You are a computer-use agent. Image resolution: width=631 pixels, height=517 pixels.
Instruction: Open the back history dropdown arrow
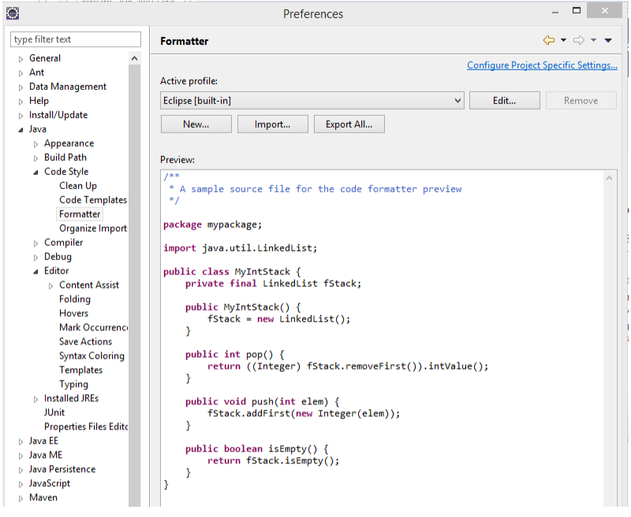(x=563, y=40)
